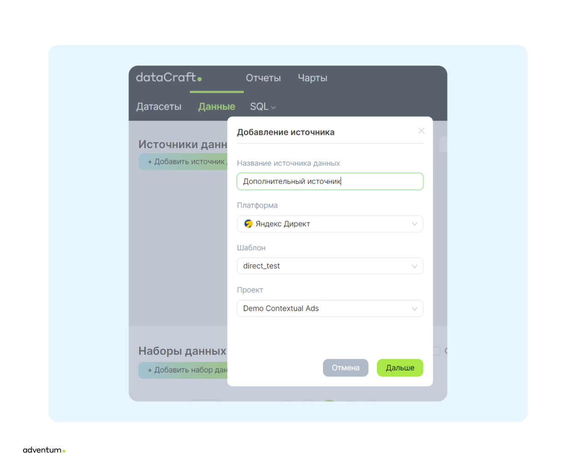This screenshot has width=576, height=462.
Task: Switch to the Отчеты tab
Action: 263,78
